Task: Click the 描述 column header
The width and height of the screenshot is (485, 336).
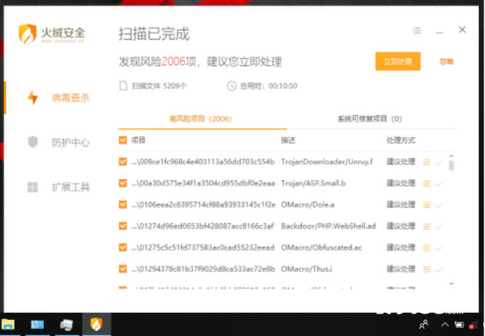Action: (x=288, y=140)
